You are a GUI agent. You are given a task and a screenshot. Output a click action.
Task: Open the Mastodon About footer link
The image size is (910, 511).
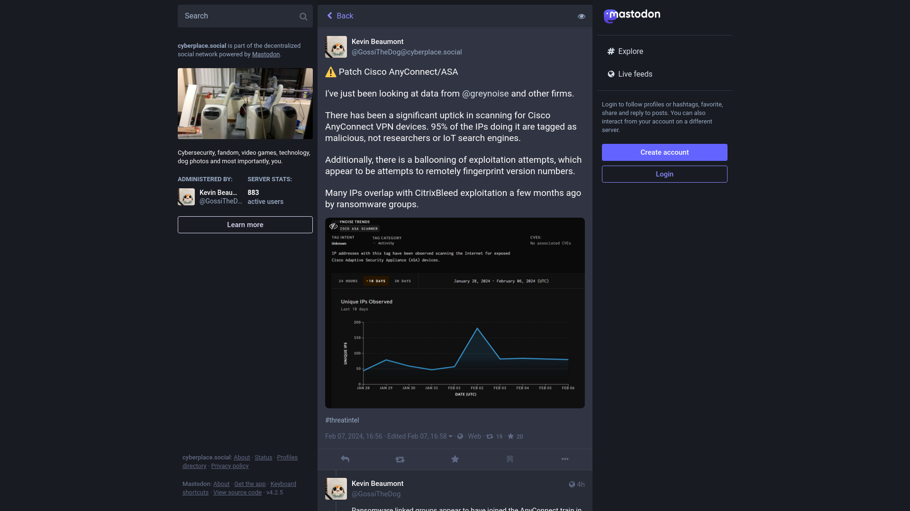tap(221, 484)
